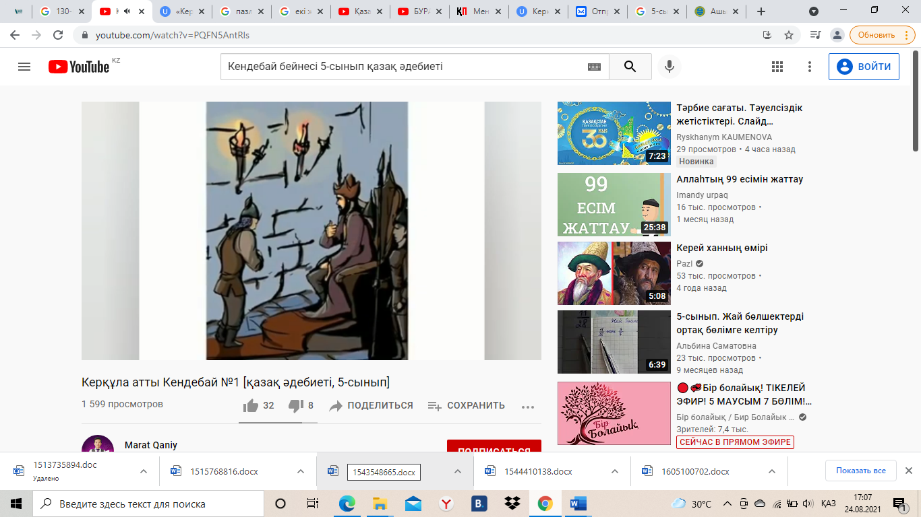Like the video with thumbs up
Screen dimensions: 921x517
click(251, 405)
